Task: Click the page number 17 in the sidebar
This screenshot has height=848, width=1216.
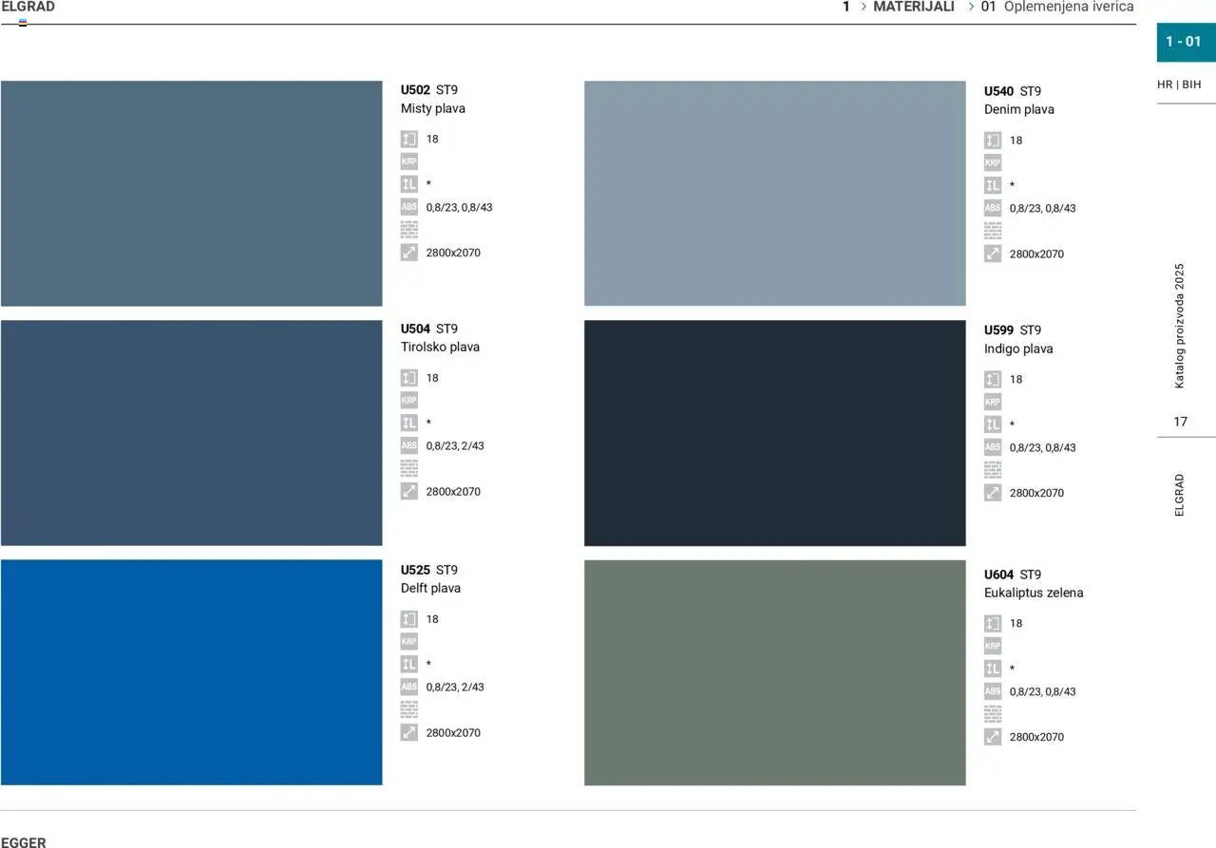Action: coord(1180,422)
